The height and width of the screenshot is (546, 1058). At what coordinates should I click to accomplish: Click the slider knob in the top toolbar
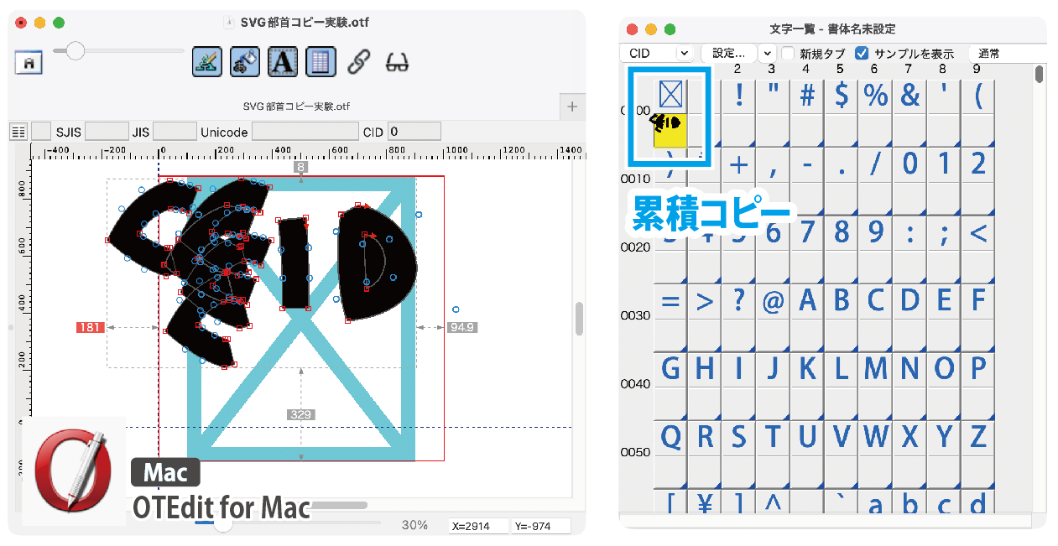click(x=76, y=51)
